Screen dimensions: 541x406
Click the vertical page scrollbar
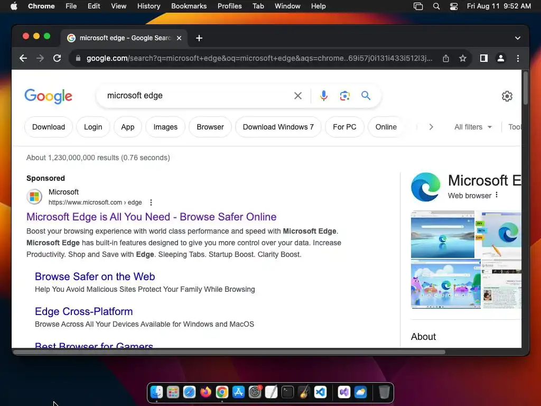click(526, 88)
